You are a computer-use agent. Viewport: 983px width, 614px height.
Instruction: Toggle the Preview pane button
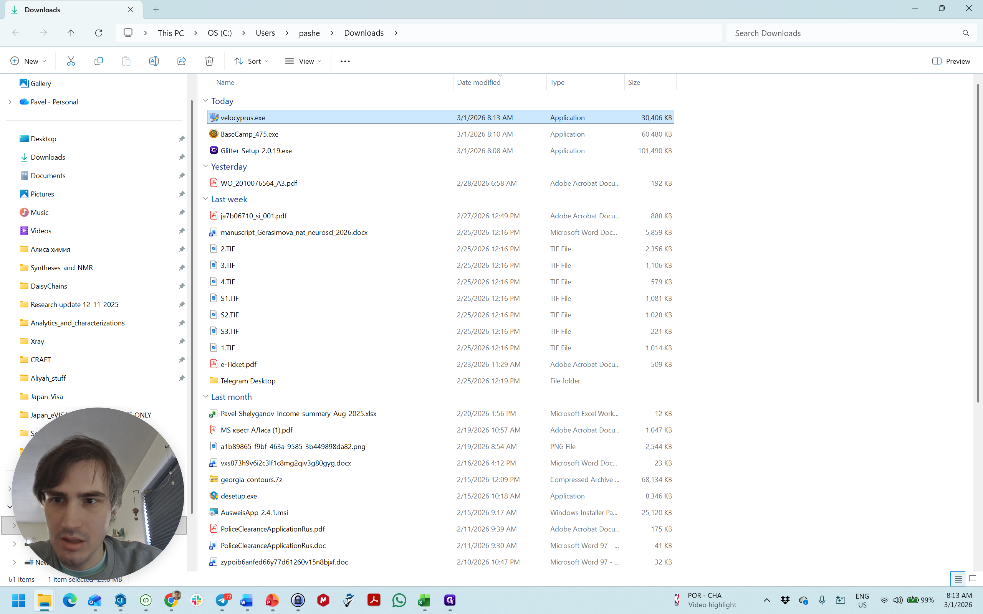(950, 61)
